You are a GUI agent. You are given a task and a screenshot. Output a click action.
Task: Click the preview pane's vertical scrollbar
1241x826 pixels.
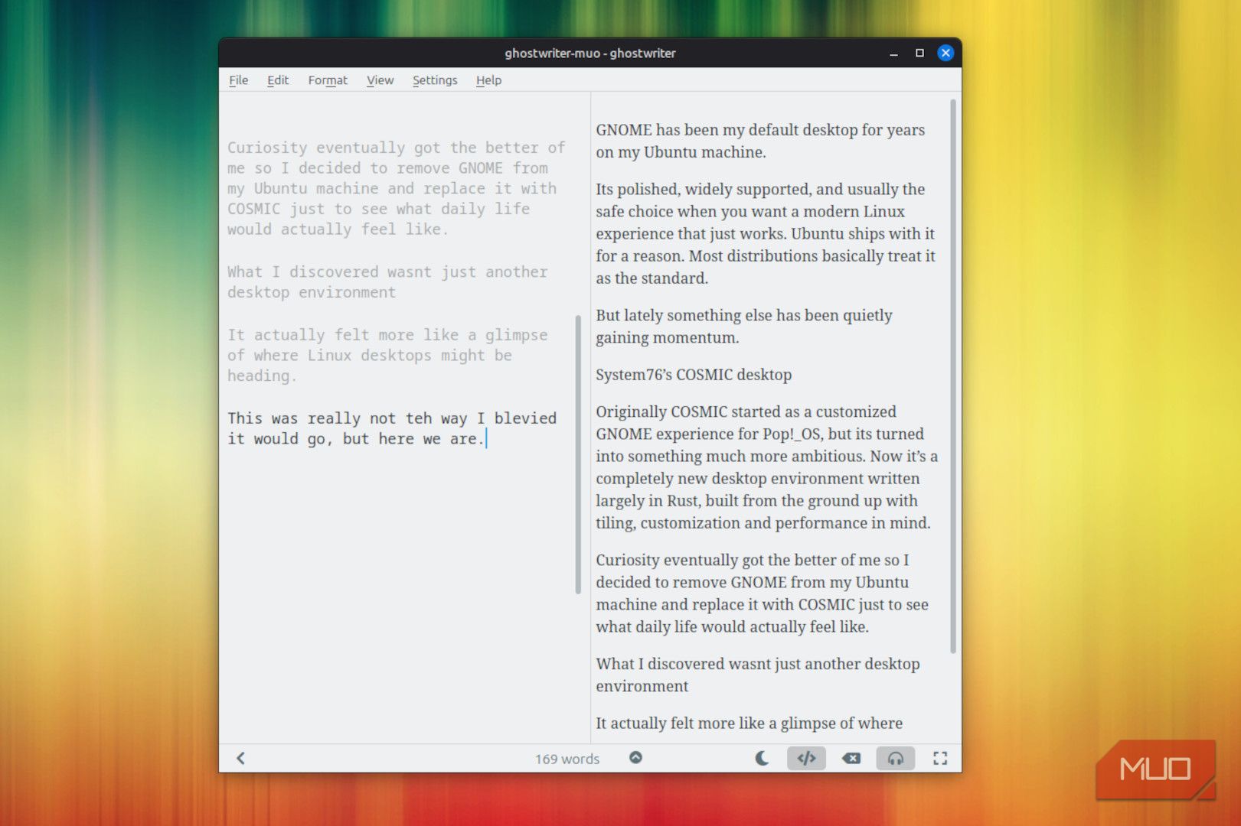coord(953,376)
